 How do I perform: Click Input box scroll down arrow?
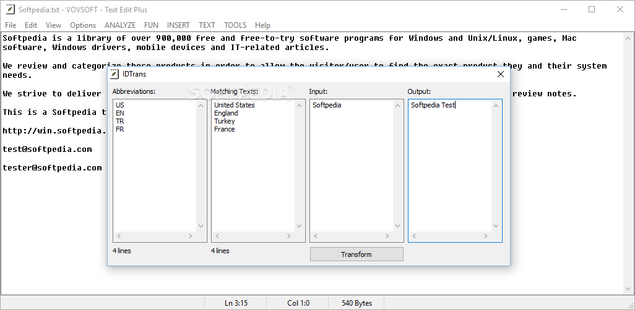(397, 227)
